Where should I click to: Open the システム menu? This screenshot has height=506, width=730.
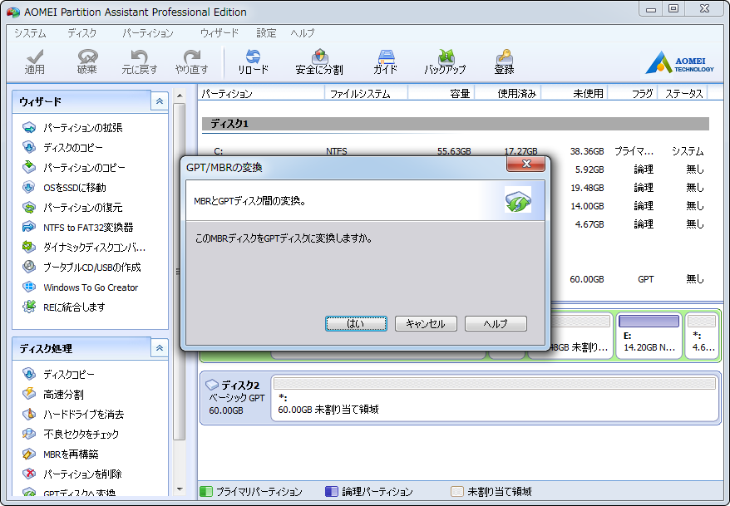[x=30, y=33]
